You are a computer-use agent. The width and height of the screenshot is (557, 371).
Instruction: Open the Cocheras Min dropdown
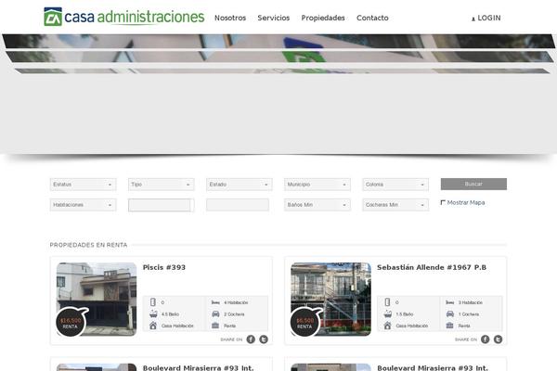pos(395,205)
